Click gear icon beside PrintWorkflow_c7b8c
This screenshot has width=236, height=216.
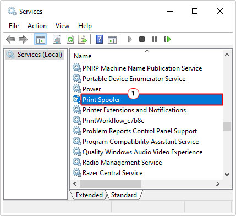[76, 120]
